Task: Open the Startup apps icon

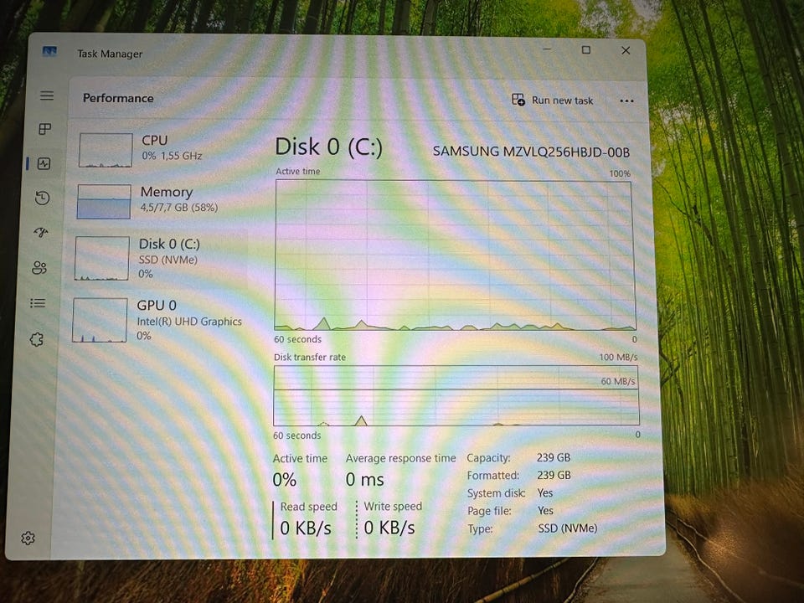Action: tap(41, 233)
